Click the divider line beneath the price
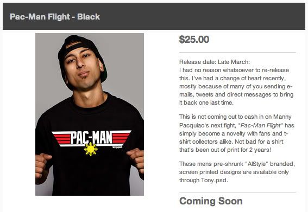This screenshot has width=308, height=212. [237, 53]
